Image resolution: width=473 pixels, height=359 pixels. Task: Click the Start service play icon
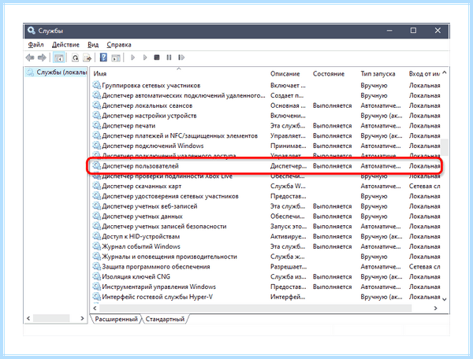[x=132, y=57]
